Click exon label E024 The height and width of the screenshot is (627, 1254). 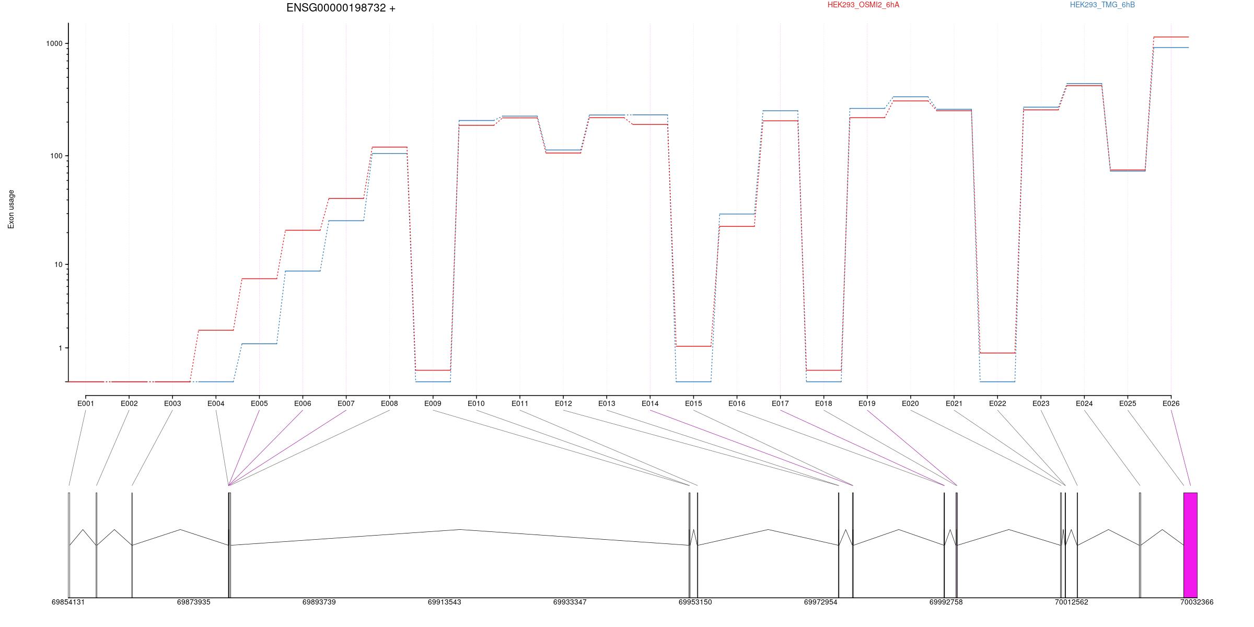[1084, 403]
